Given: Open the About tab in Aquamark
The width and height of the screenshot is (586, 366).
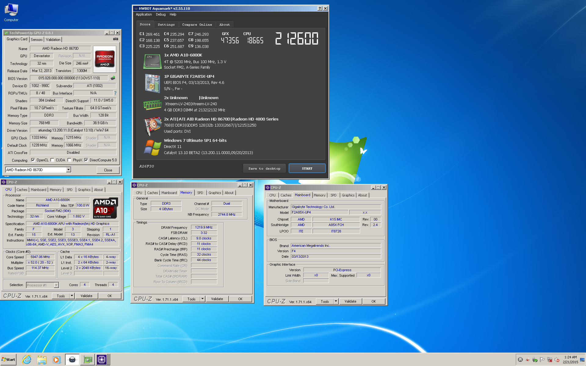Looking at the screenshot, I should 225,24.
